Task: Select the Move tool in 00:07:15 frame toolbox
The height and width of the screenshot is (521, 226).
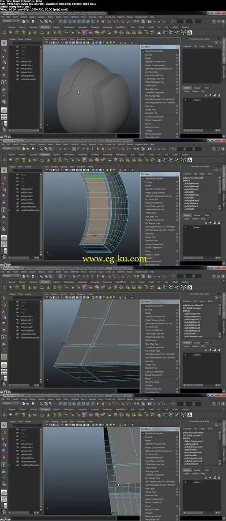Action: (4, 317)
